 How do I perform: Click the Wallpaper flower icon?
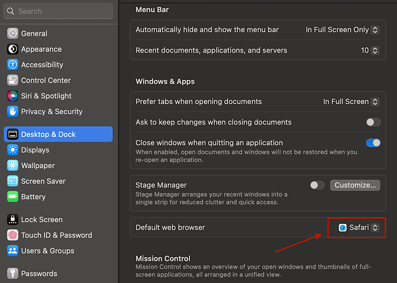12,165
